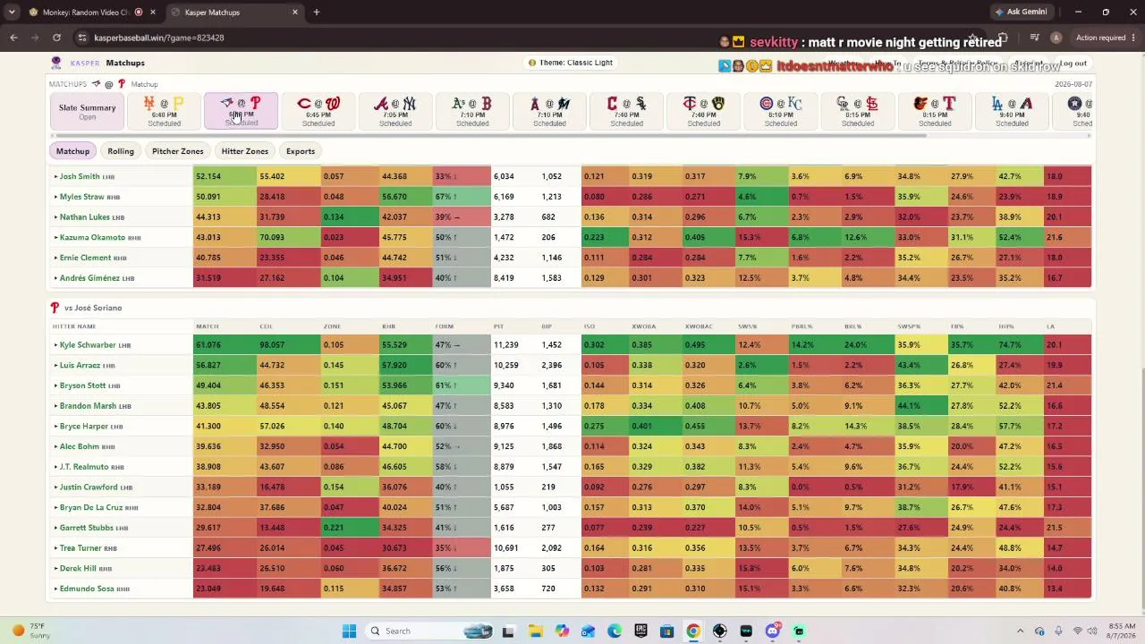The image size is (1145, 644).
Task: Open the Brandon Marsh player name
Action: tap(88, 406)
